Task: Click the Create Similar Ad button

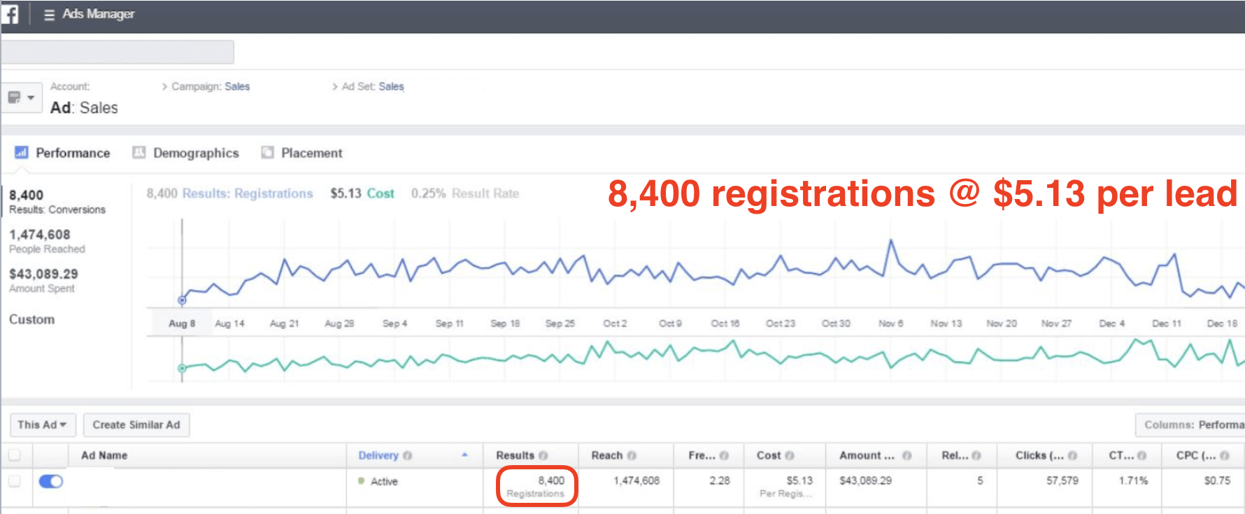Action: coord(136,425)
